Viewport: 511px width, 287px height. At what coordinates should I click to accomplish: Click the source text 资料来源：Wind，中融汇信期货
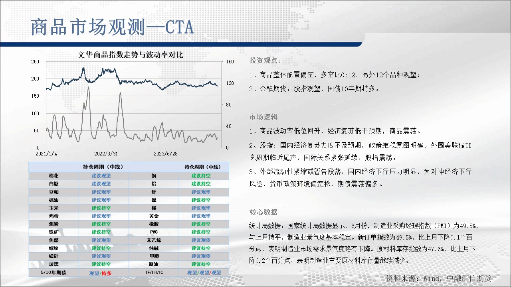coord(438,278)
